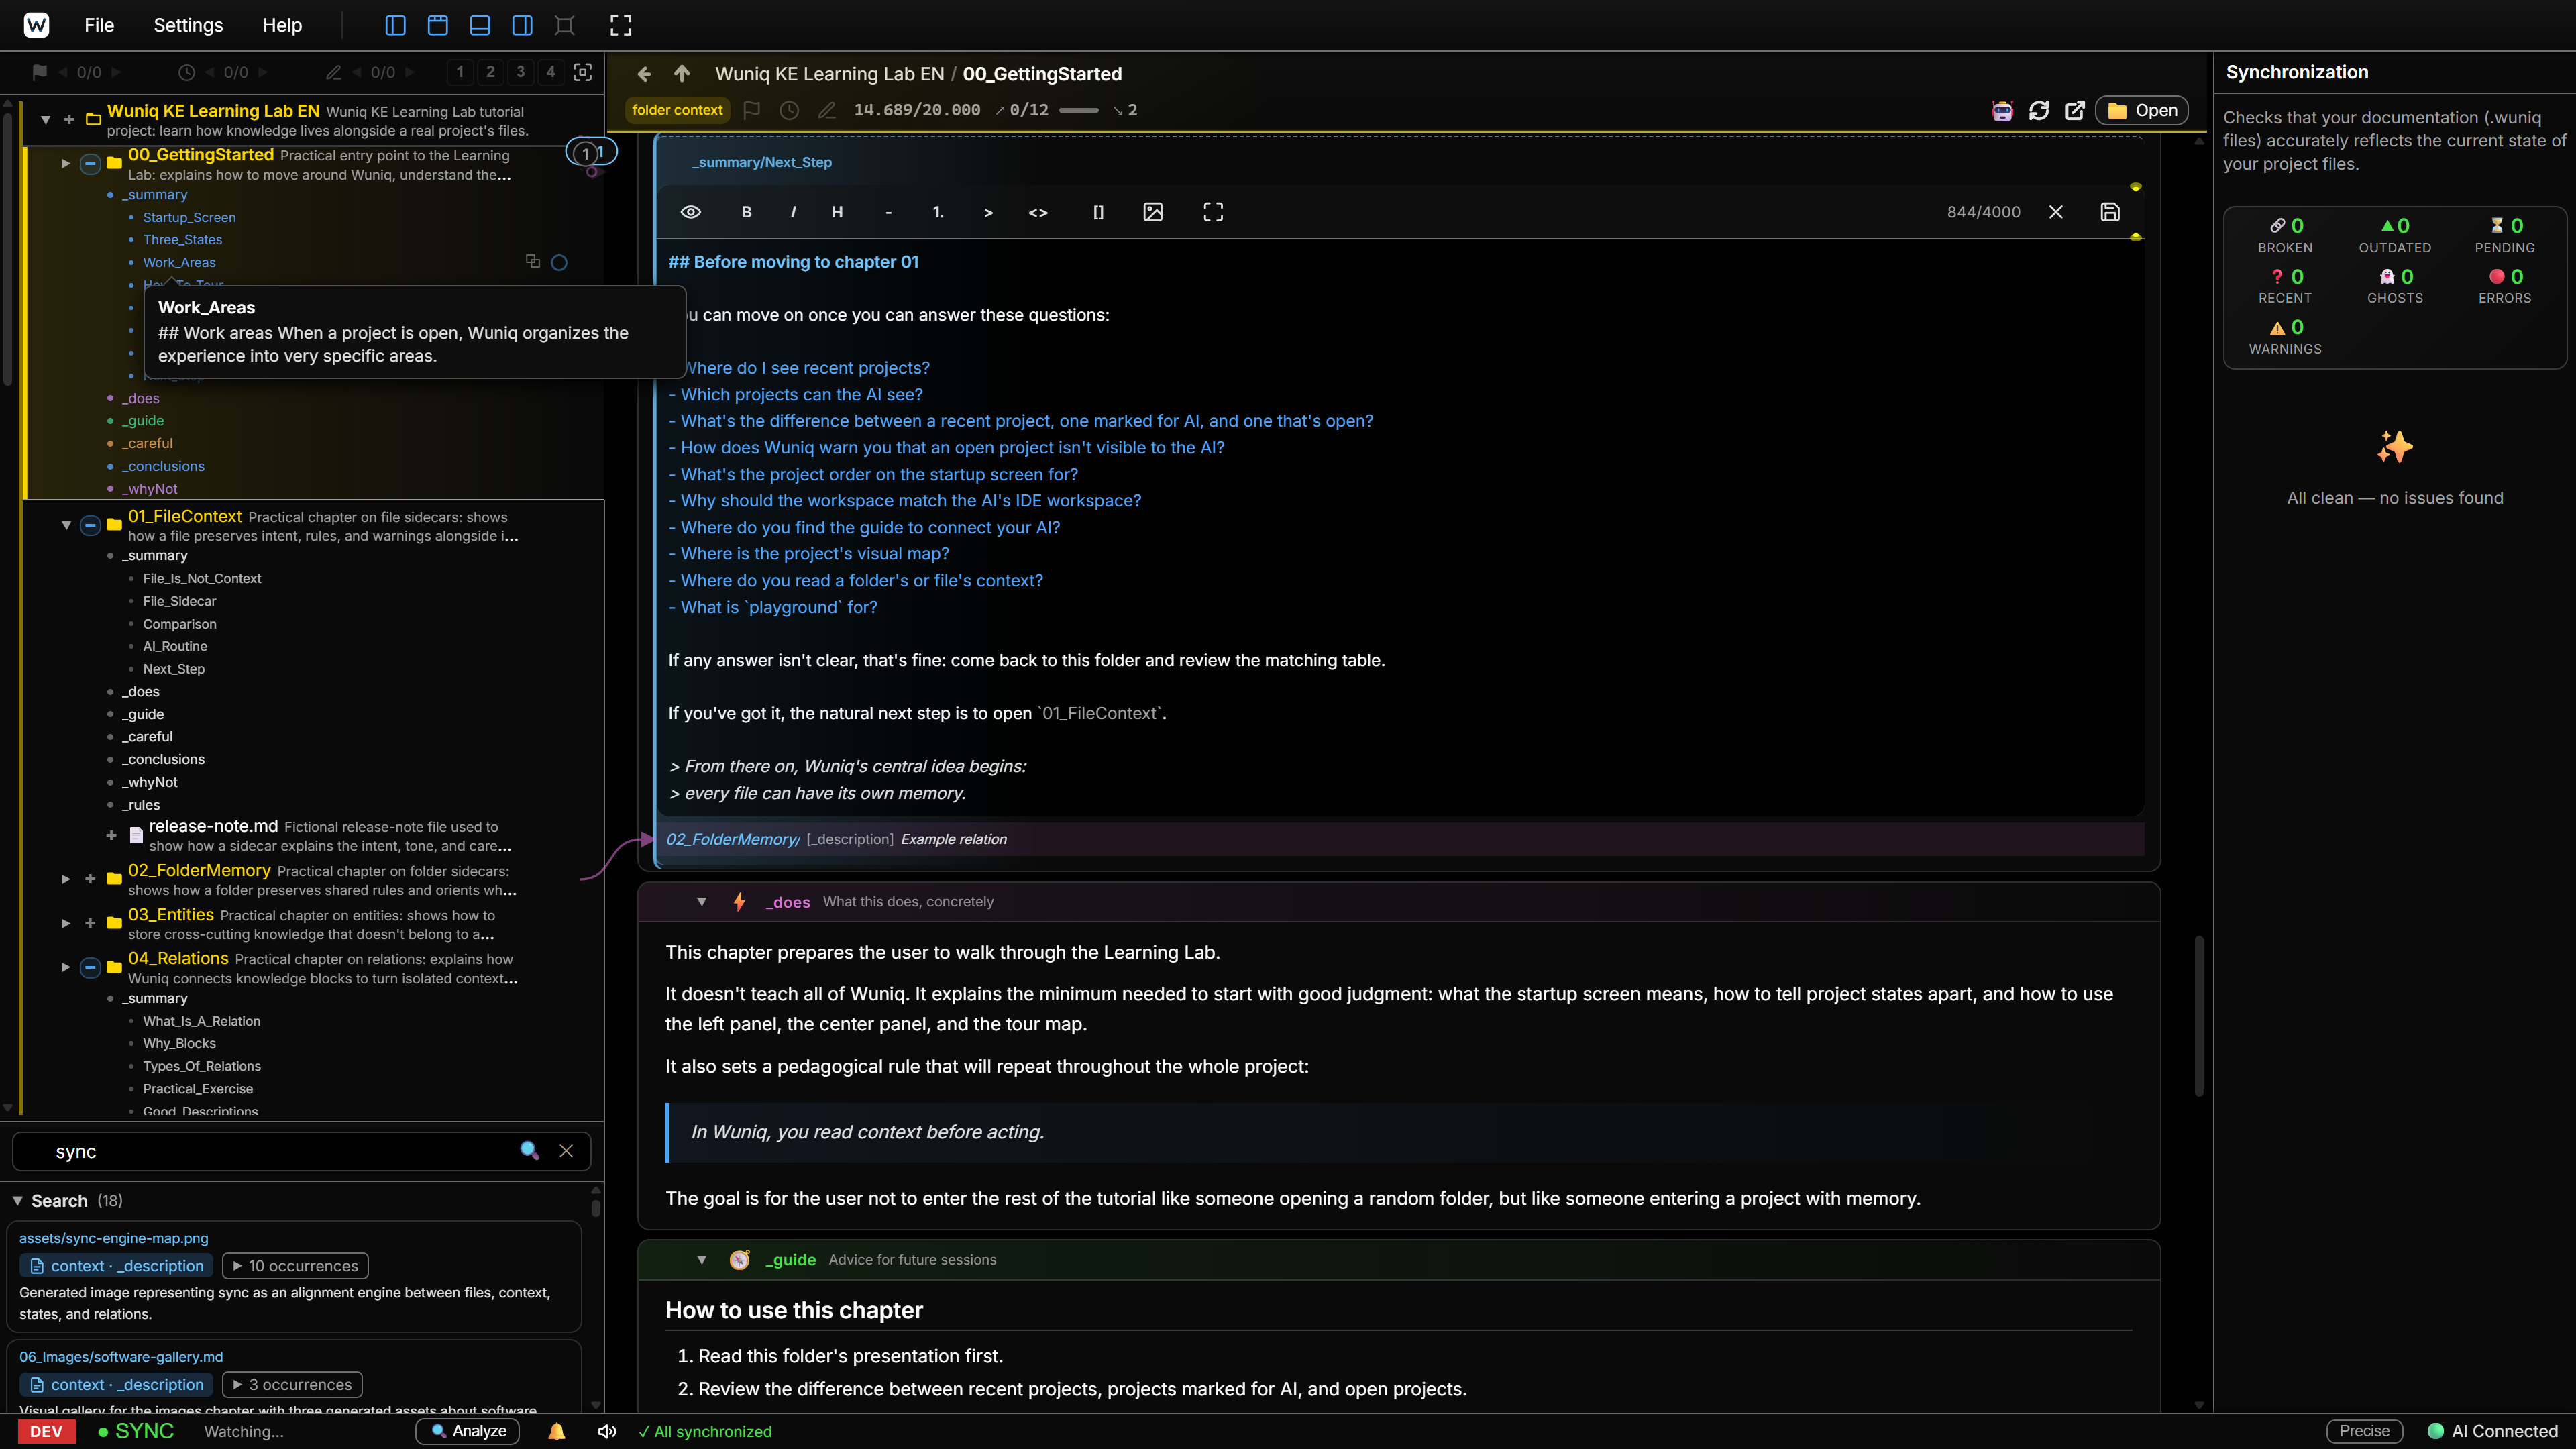This screenshot has height=1449, width=2576.
Task: Insert brackets with [] button
Action: pyautogui.click(x=1098, y=212)
